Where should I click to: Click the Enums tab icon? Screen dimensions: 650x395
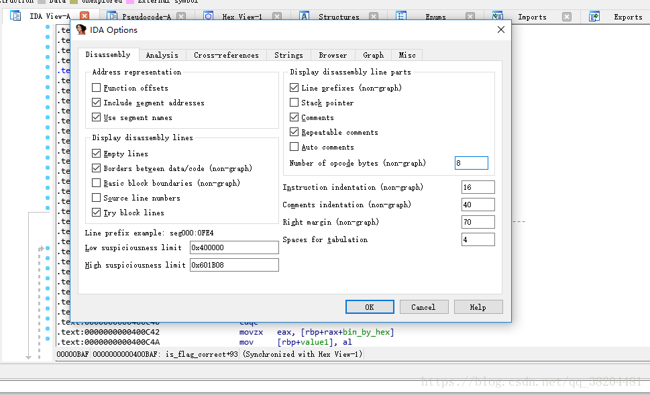401,17
